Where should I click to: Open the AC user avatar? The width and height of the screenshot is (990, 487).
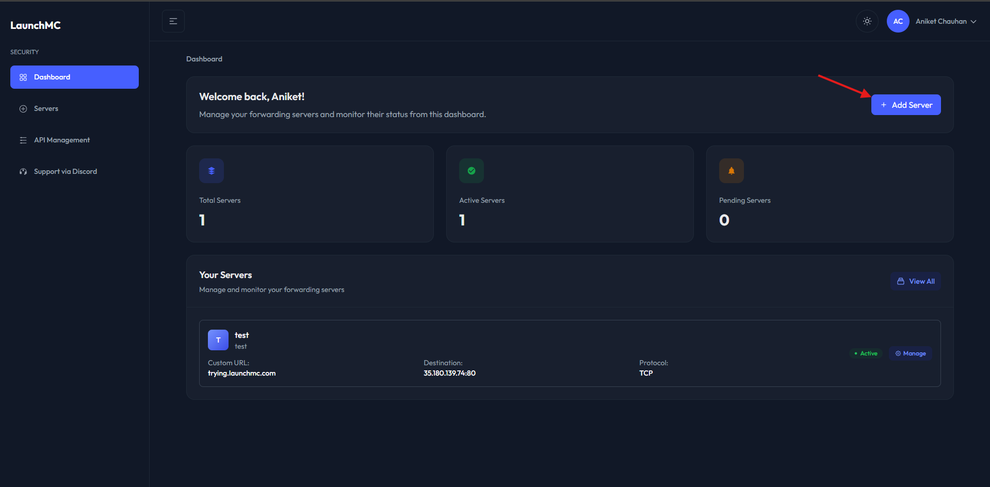pyautogui.click(x=898, y=21)
